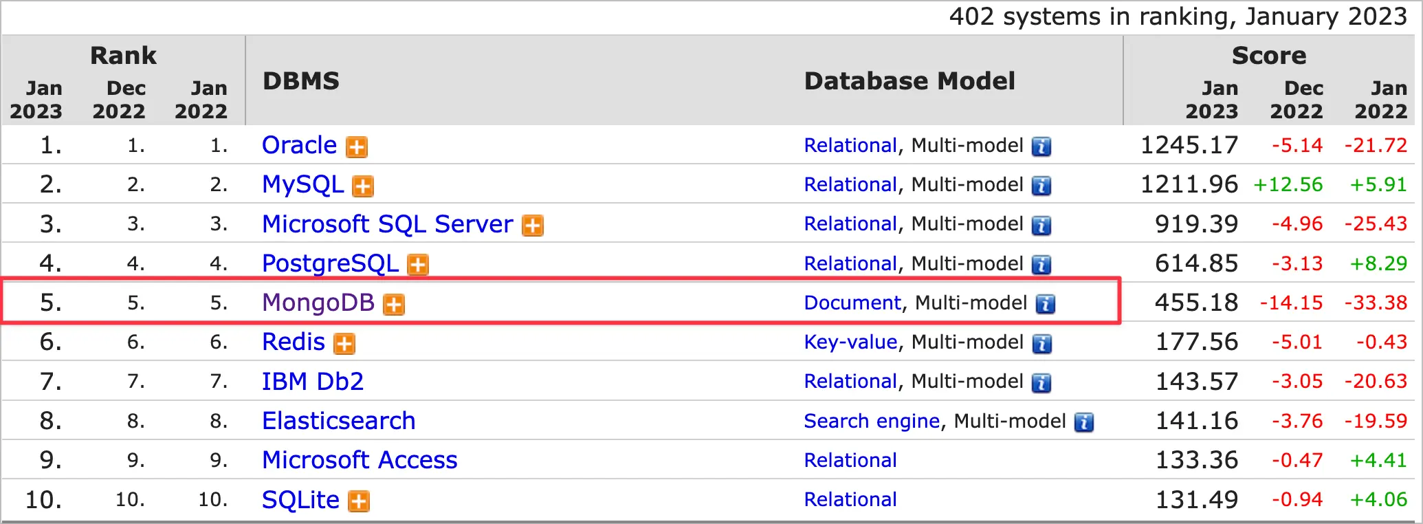The height and width of the screenshot is (524, 1423).
Task: Click the Document database model link
Action: tap(852, 303)
